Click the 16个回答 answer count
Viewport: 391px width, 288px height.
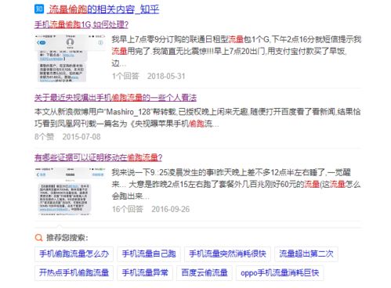(x=128, y=209)
